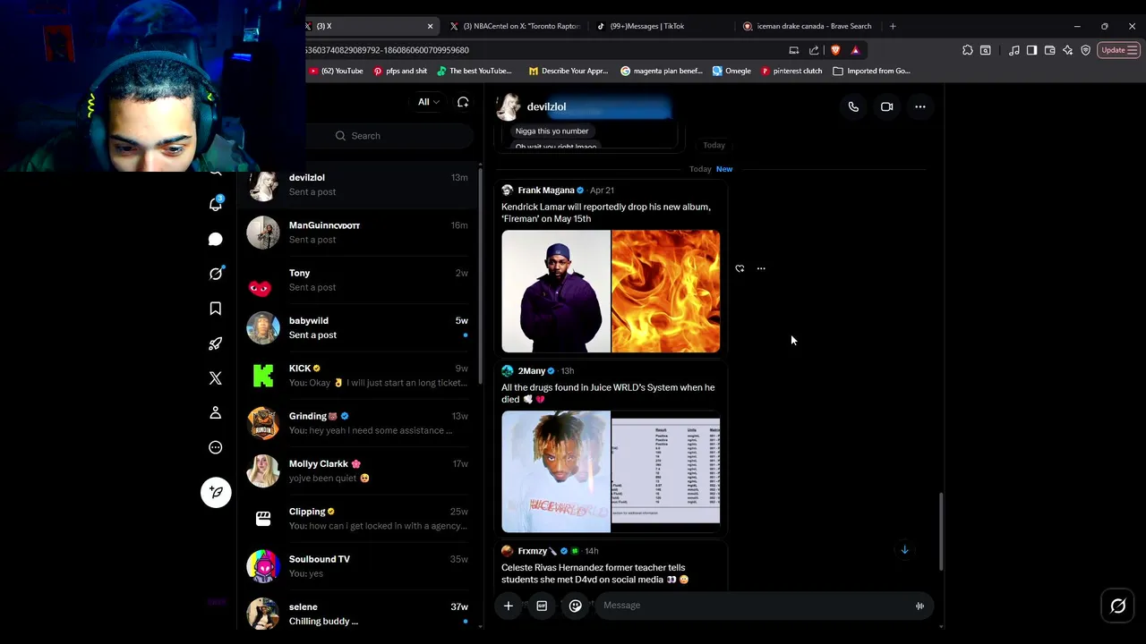Open a new browser tab
This screenshot has height=644, width=1146.
tap(893, 26)
